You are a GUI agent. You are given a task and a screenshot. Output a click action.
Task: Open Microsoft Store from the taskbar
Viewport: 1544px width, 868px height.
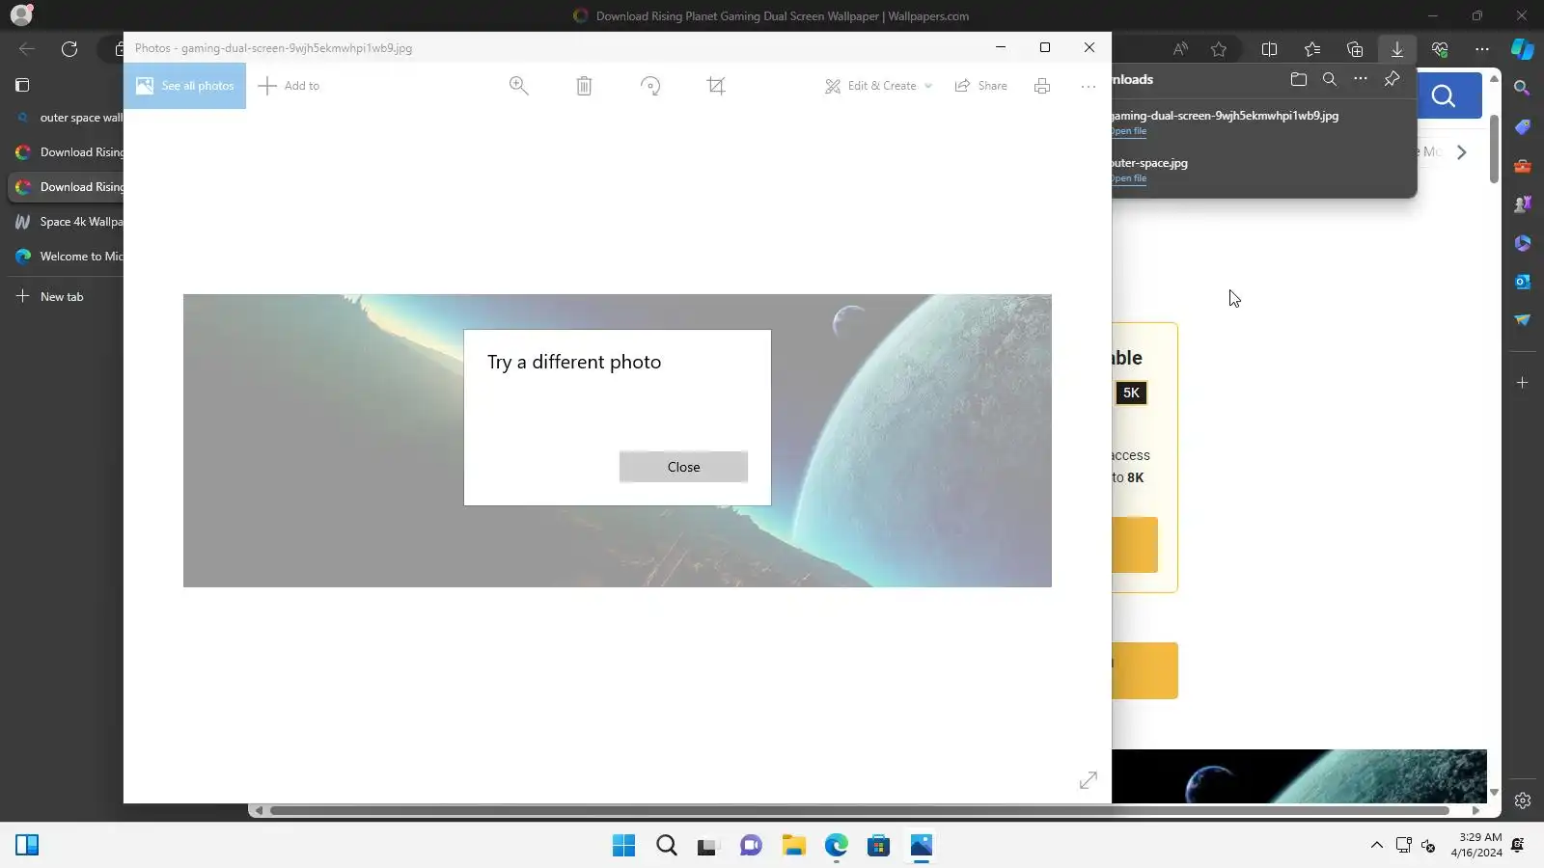[878, 846]
